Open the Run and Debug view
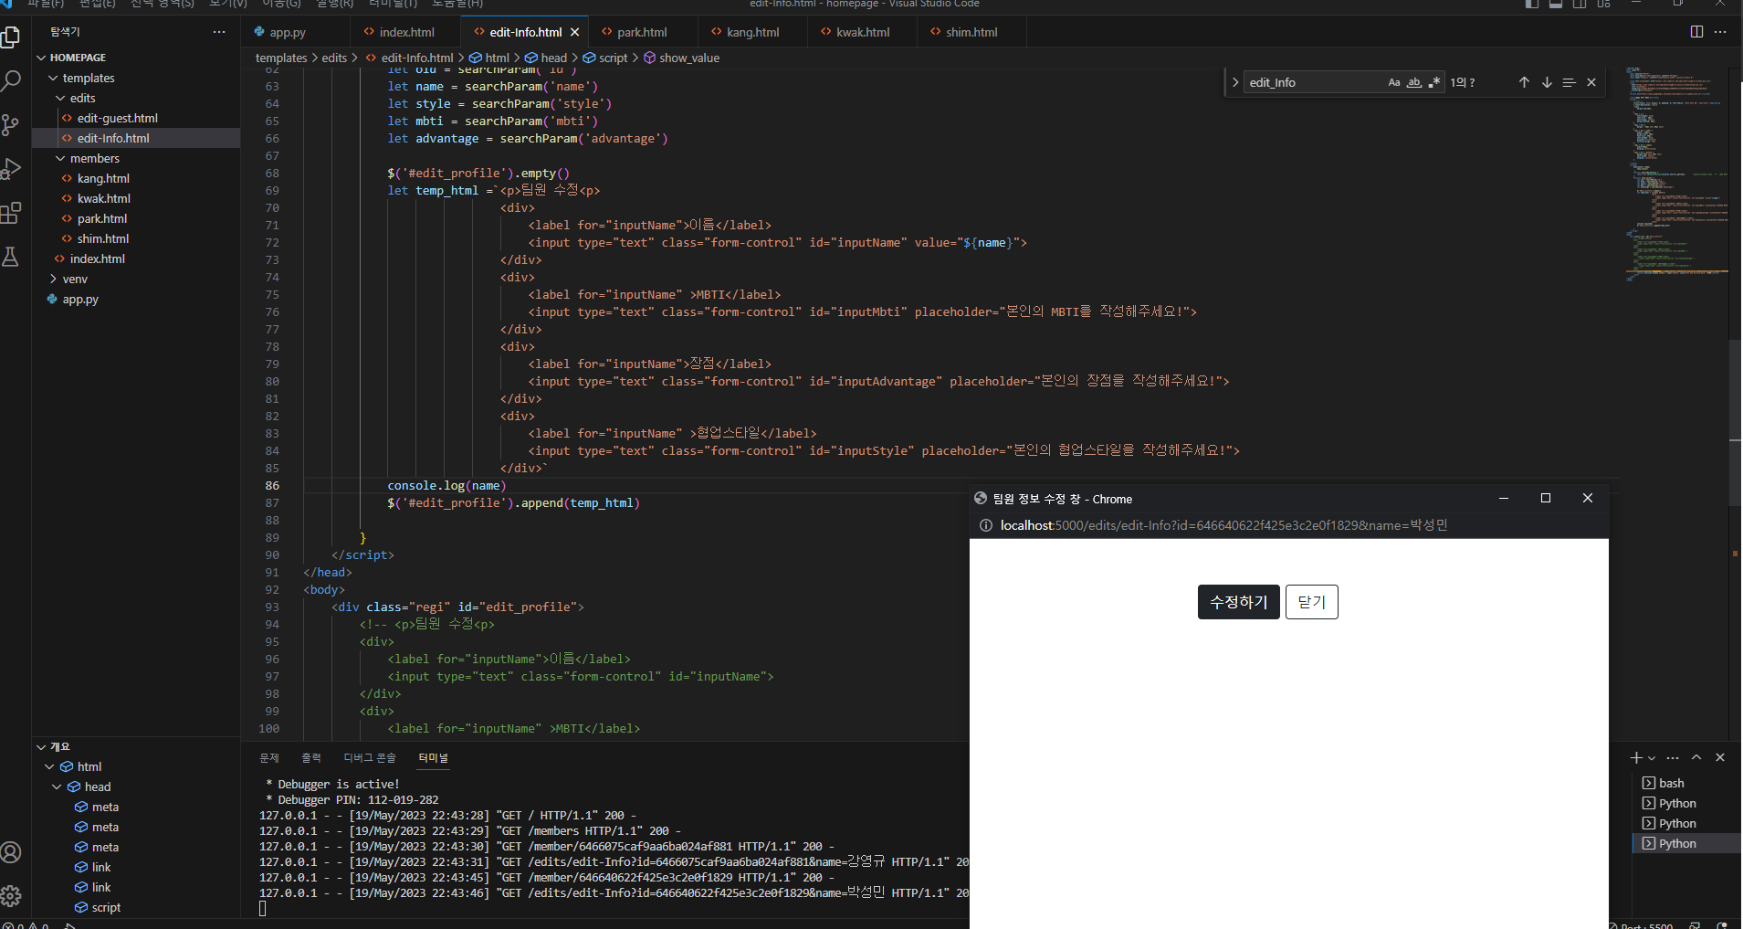This screenshot has height=929, width=1743. coord(11,169)
